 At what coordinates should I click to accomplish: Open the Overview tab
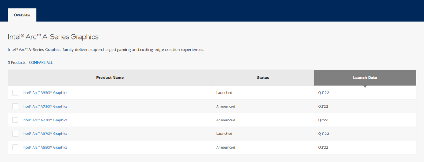coord(22,15)
